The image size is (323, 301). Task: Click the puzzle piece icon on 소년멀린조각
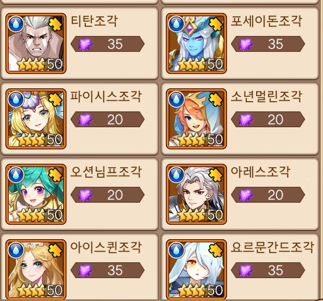coord(216,100)
